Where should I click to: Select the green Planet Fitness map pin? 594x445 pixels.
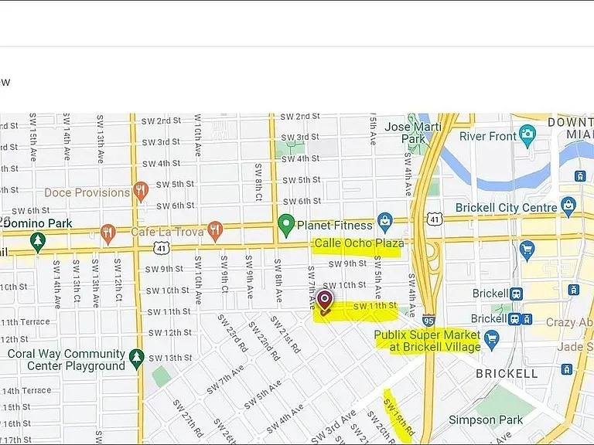point(286,226)
